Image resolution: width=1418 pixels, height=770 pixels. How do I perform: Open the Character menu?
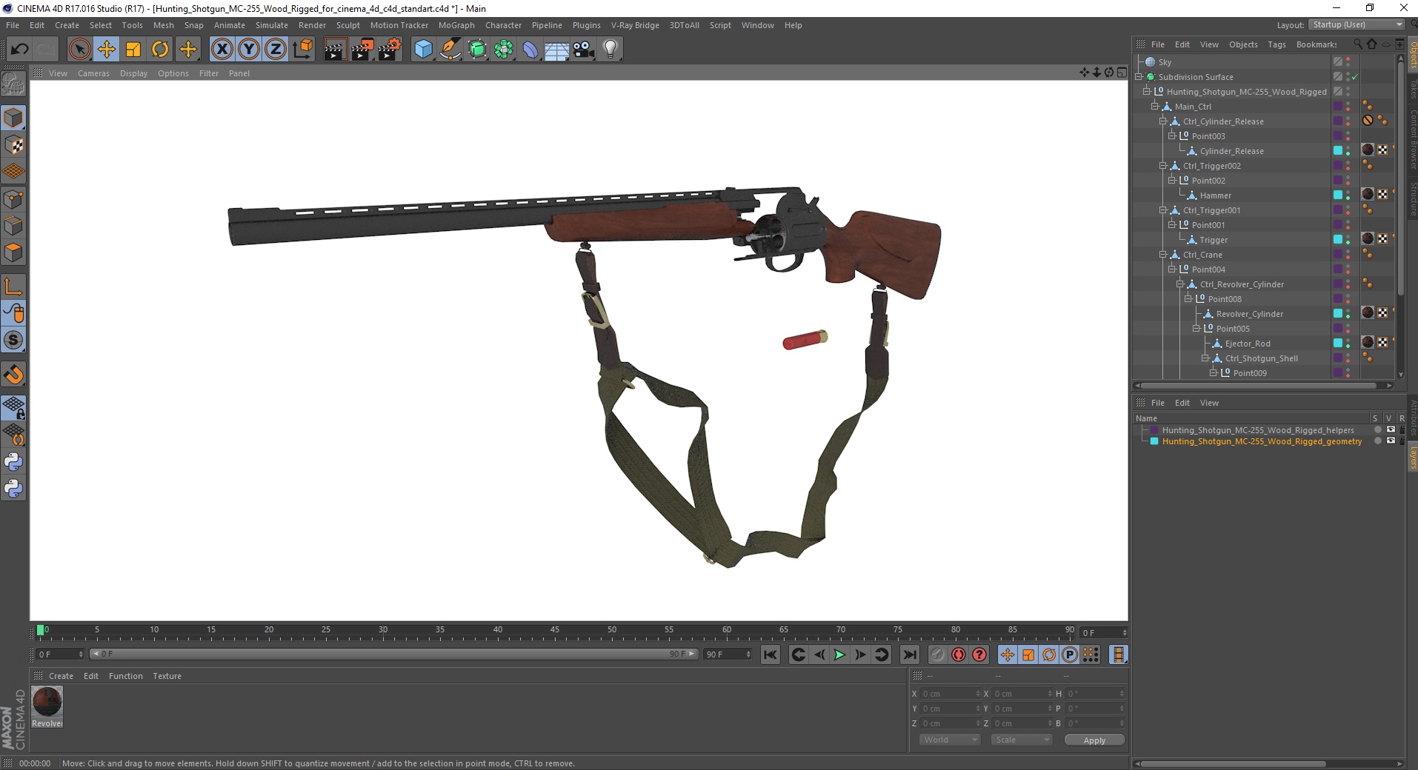[x=504, y=25]
